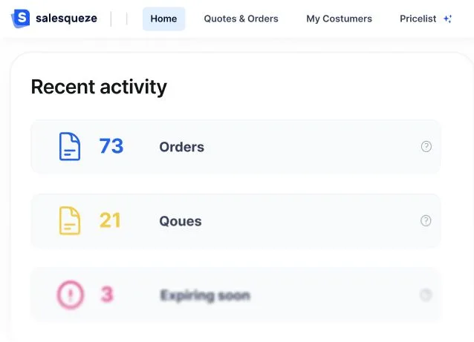Image resolution: width=474 pixels, height=342 pixels.
Task: Click the 3 expiring soon count
Action: pos(107,295)
